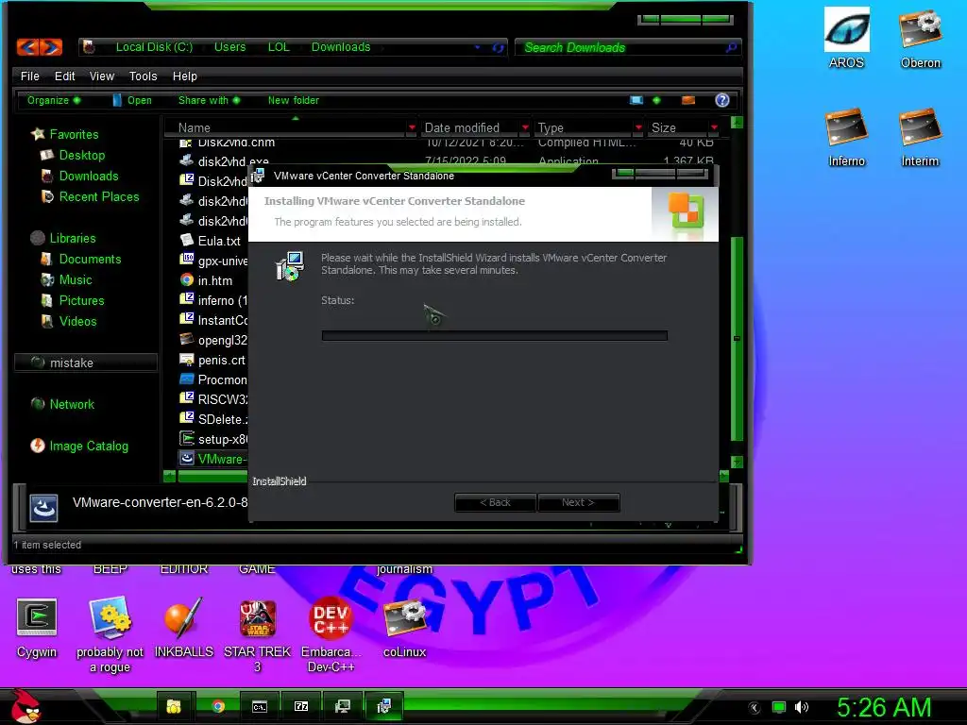Open Name column filter dropdown
Viewport: 967px width, 725px height.
(x=412, y=127)
